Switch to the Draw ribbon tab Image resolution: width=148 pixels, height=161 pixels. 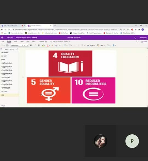(22, 41)
